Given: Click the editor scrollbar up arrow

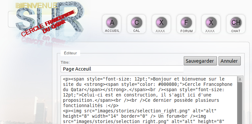Looking at the screenshot, I should pyautogui.click(x=240, y=79).
